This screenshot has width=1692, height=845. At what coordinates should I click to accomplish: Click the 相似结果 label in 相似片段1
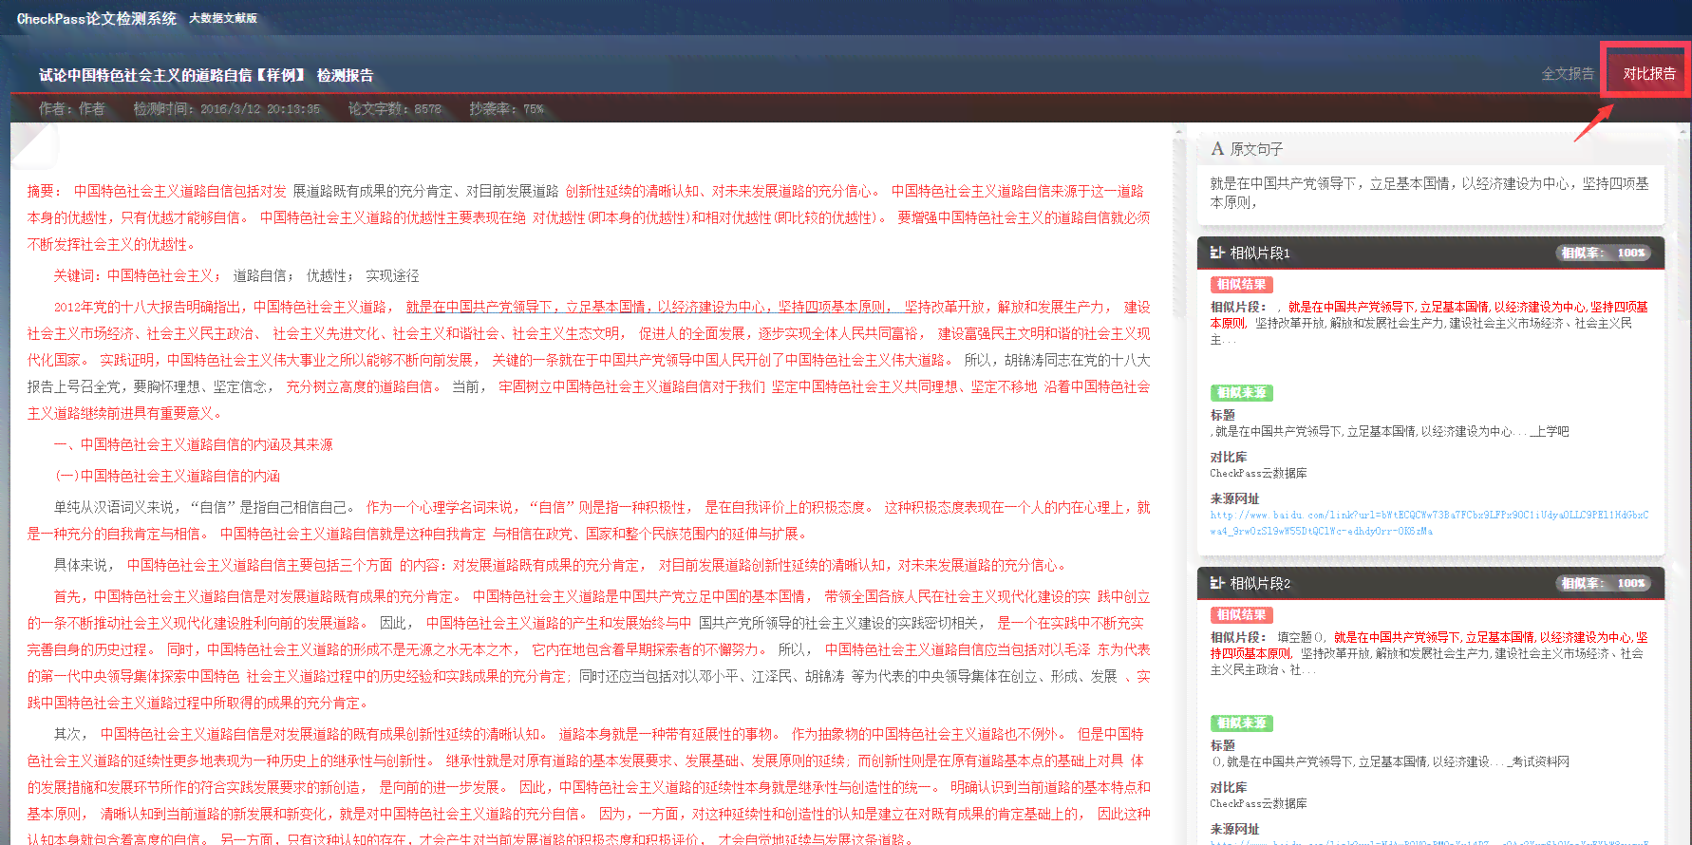pyautogui.click(x=1241, y=284)
